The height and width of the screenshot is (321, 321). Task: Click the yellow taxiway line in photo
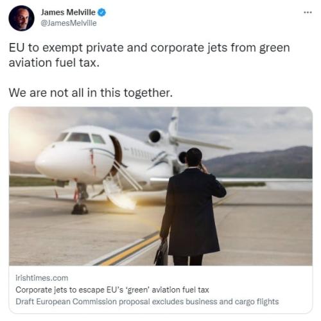tap(130, 249)
